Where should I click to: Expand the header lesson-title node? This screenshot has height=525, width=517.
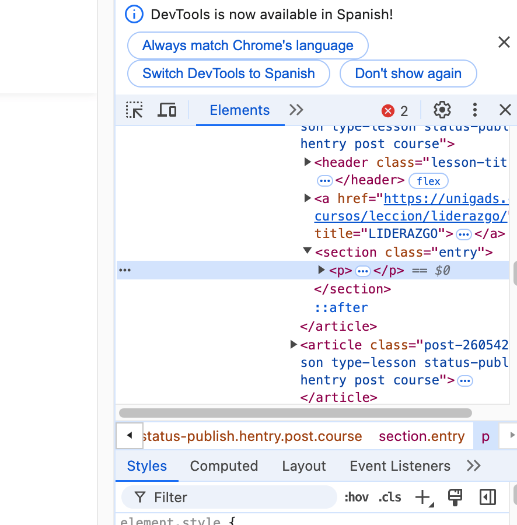click(308, 162)
